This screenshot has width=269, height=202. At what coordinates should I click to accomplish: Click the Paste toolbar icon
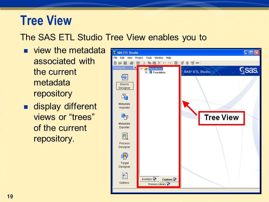[154, 63]
